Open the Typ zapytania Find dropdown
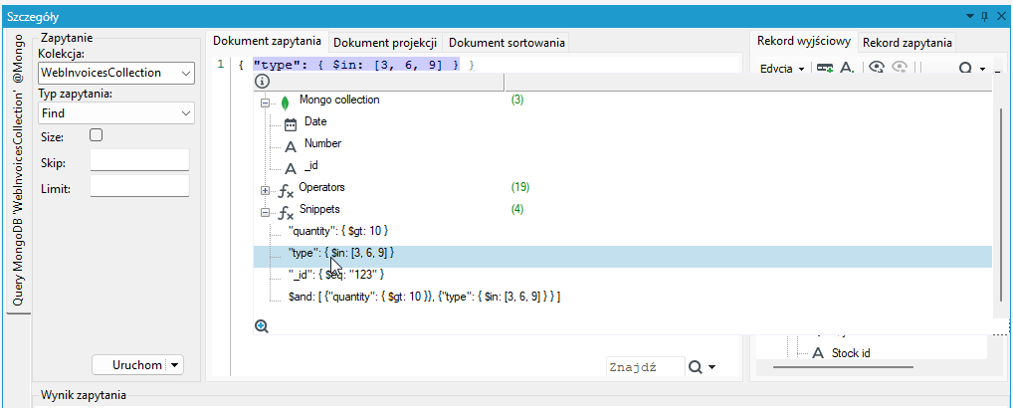This screenshot has height=408, width=1013. point(116,113)
